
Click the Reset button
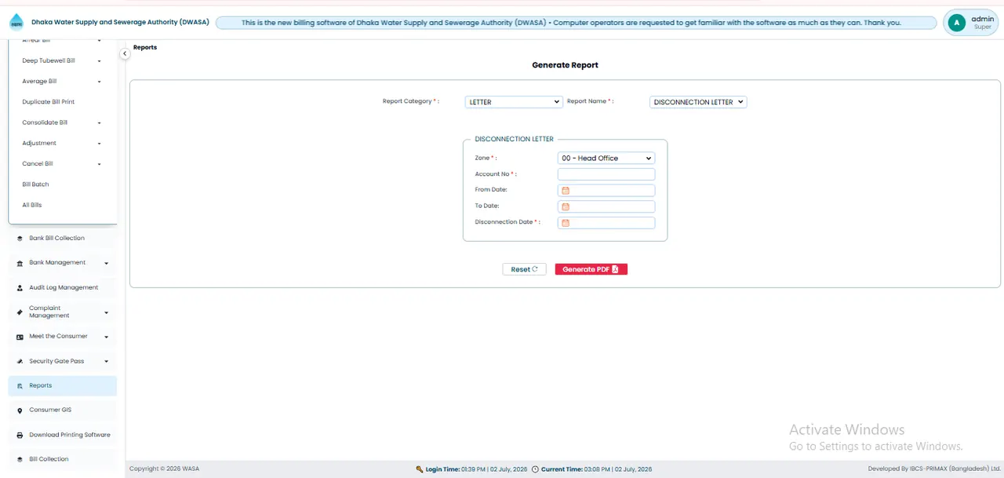click(x=524, y=269)
